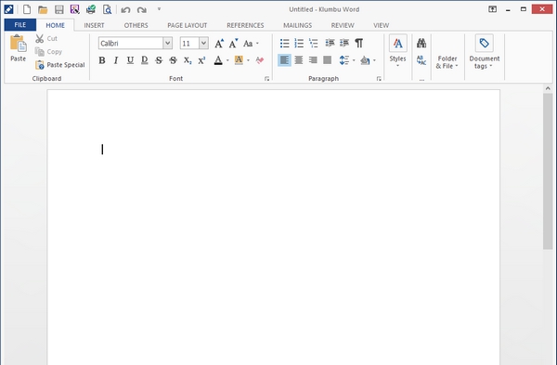Click Paste Special
This screenshot has width=557, height=365.
tap(60, 65)
